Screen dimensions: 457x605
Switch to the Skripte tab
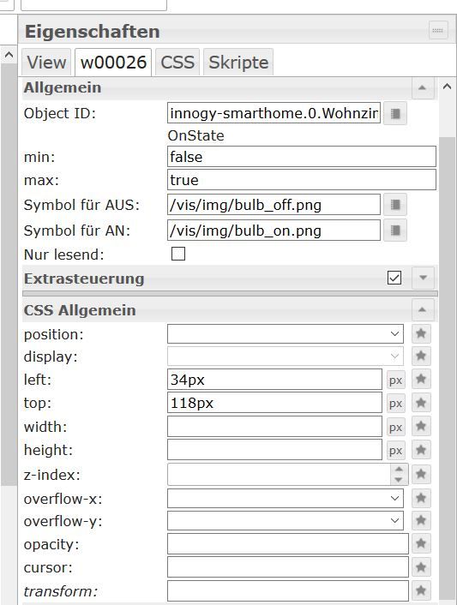tap(238, 62)
